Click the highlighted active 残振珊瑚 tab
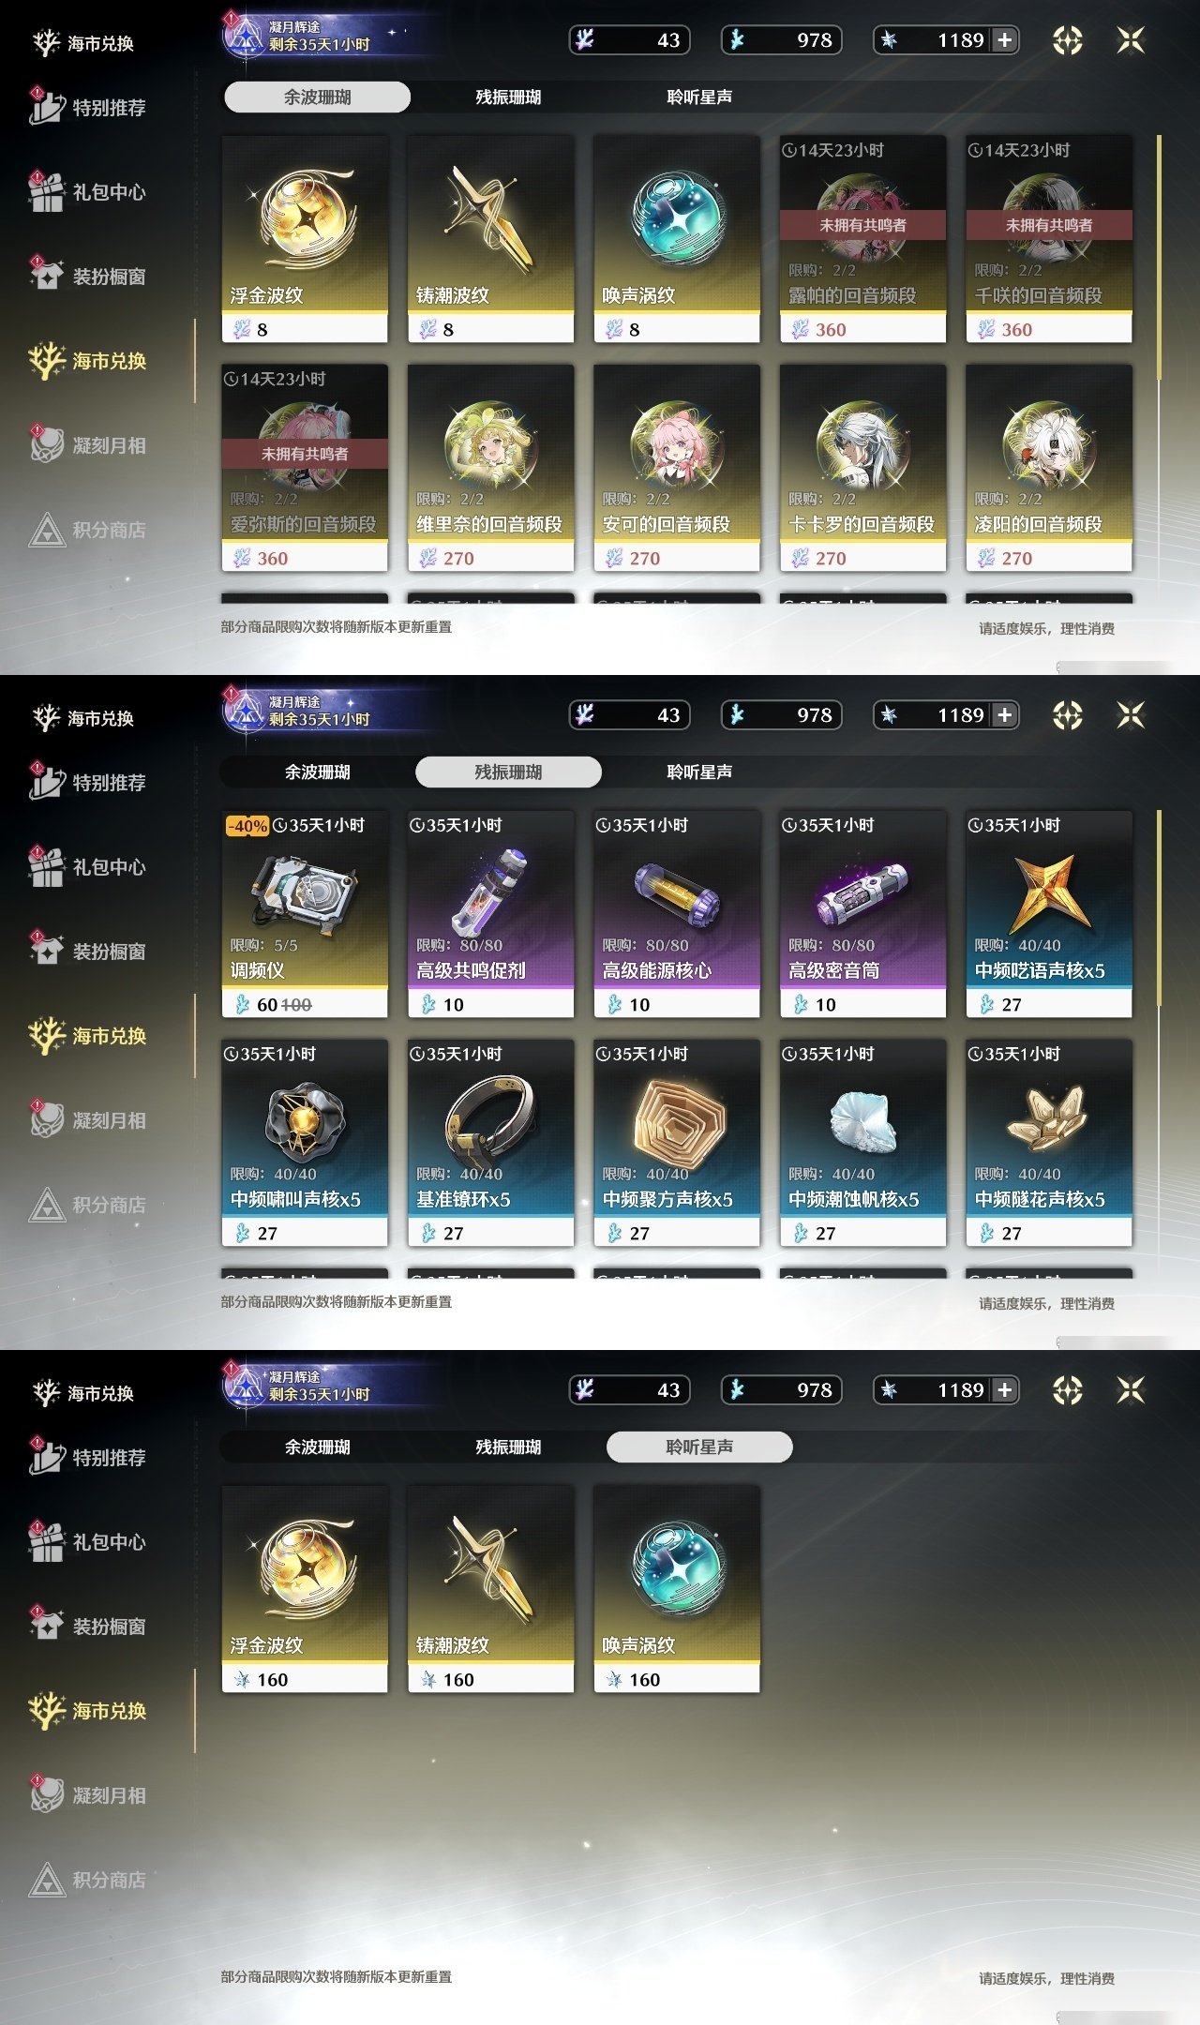 pyautogui.click(x=508, y=772)
